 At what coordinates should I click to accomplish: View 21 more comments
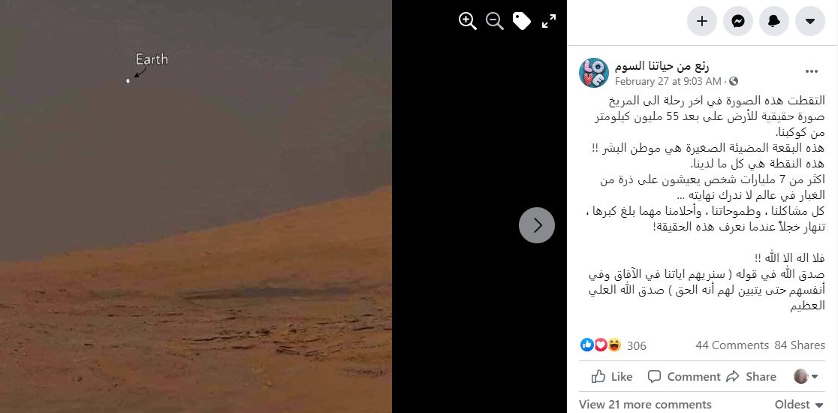[x=645, y=405]
